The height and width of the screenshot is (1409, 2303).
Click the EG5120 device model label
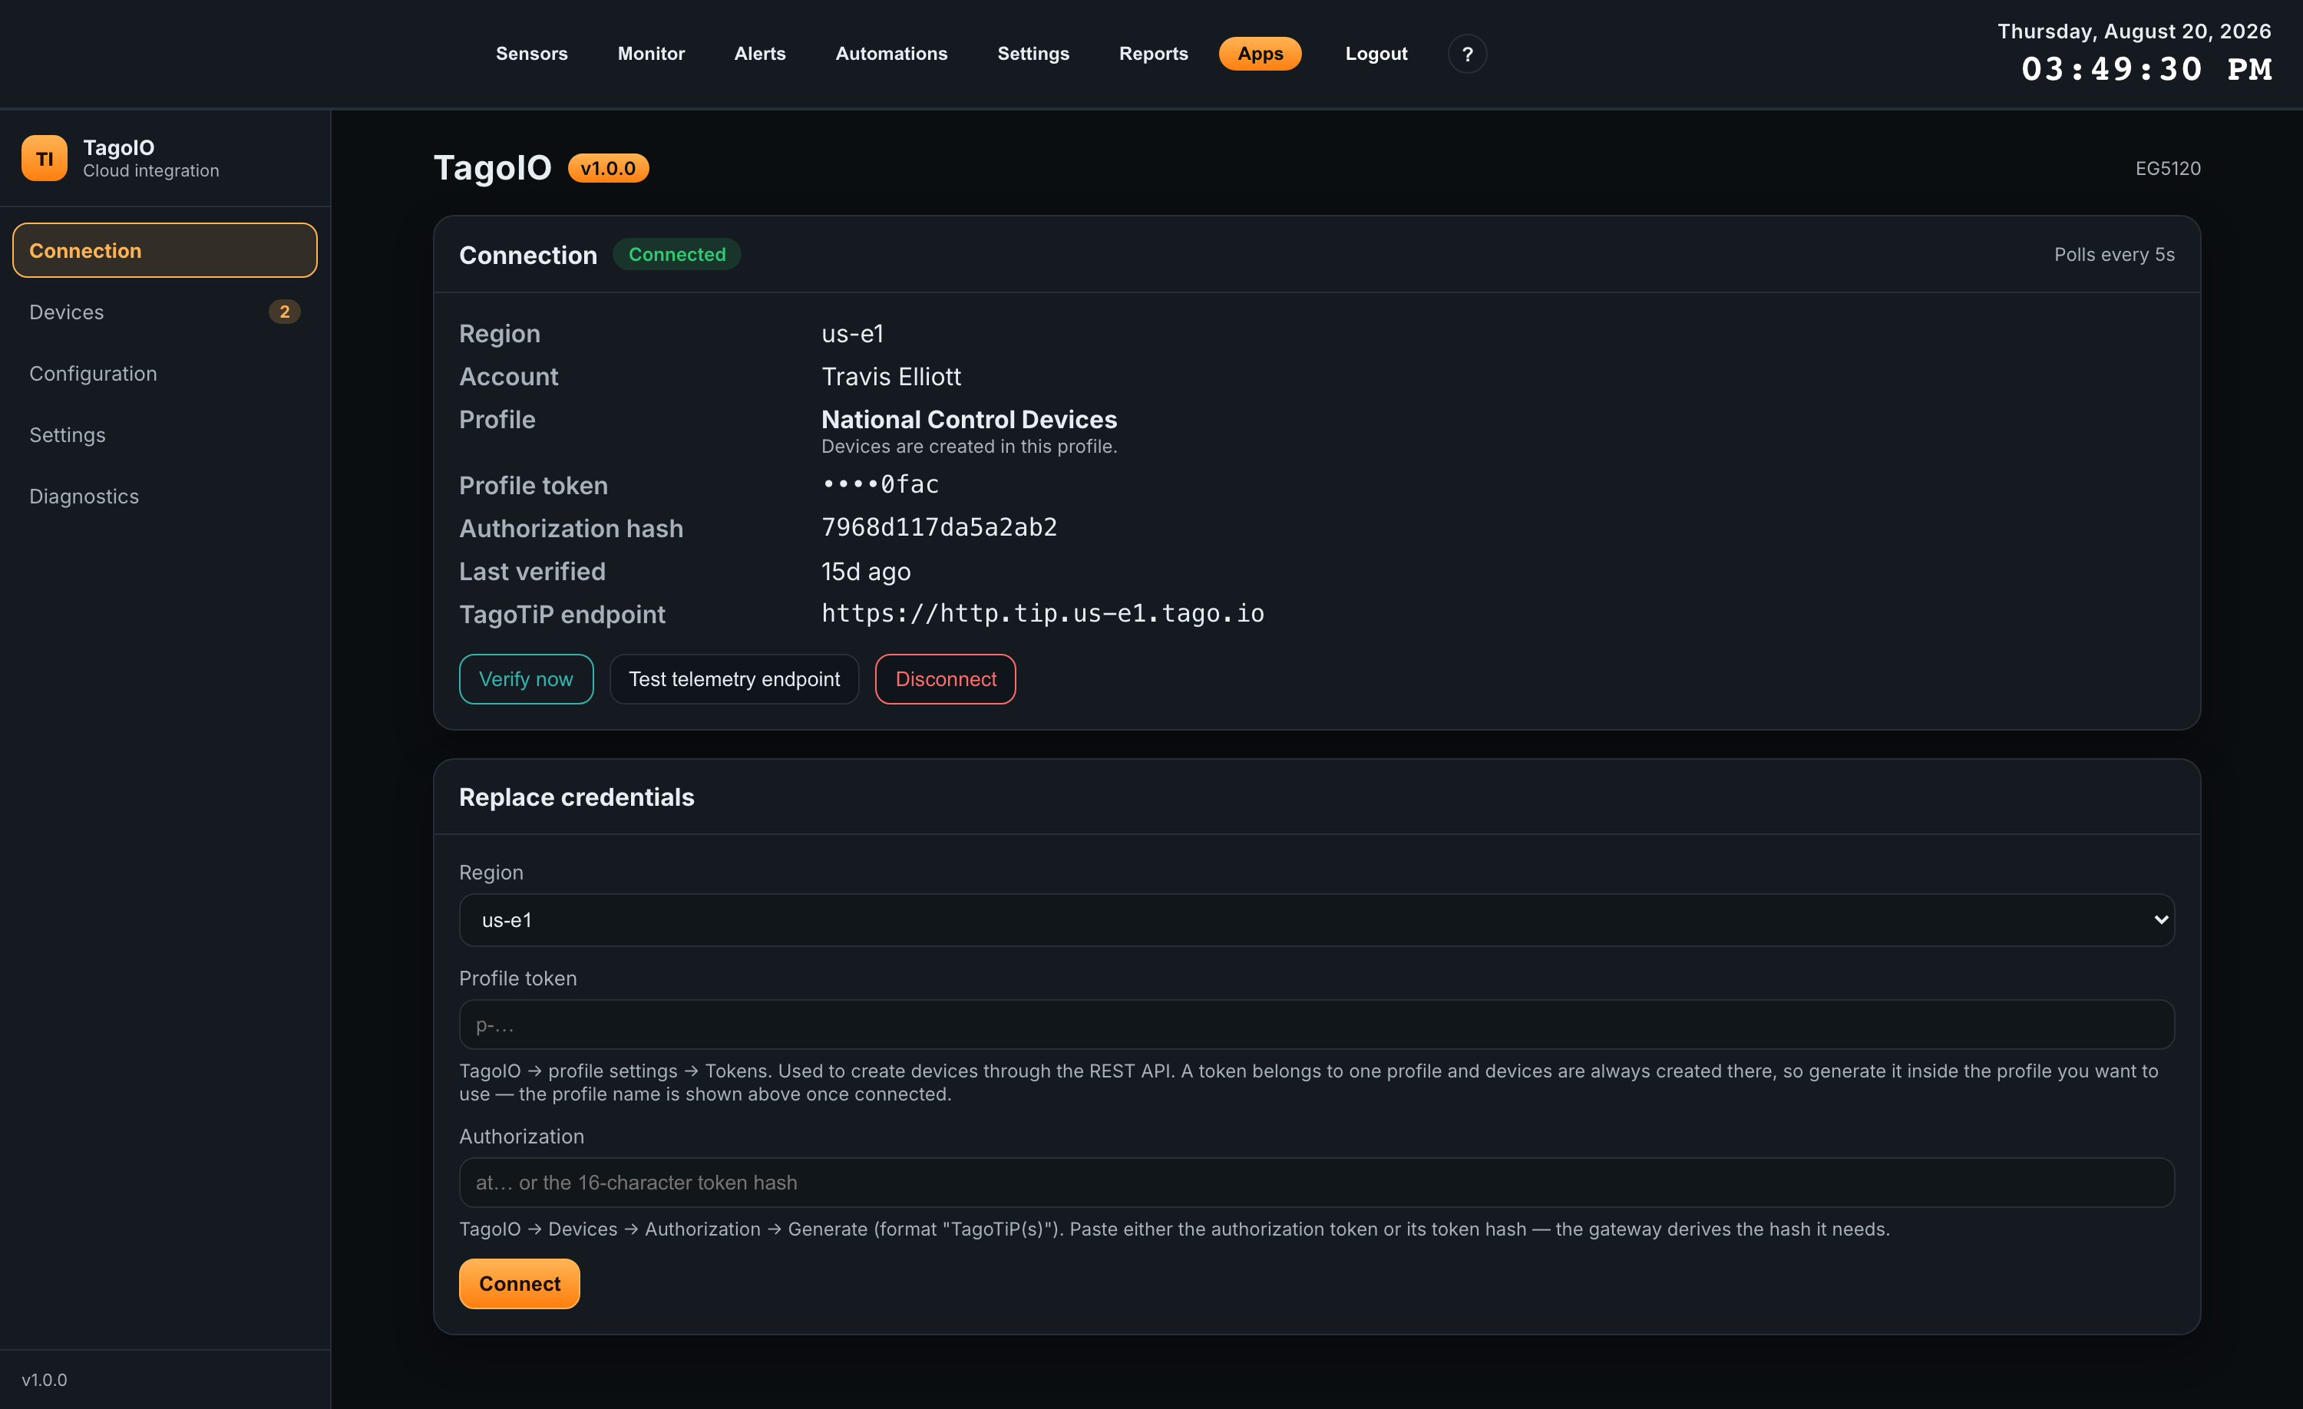(2167, 168)
